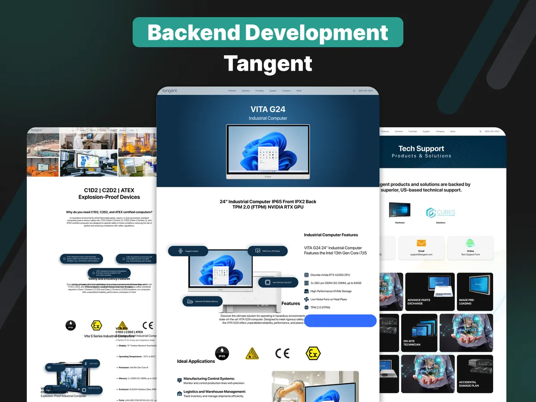This screenshot has width=536, height=402.
Task: Click the tangent logo in the center page
Action: click(170, 91)
